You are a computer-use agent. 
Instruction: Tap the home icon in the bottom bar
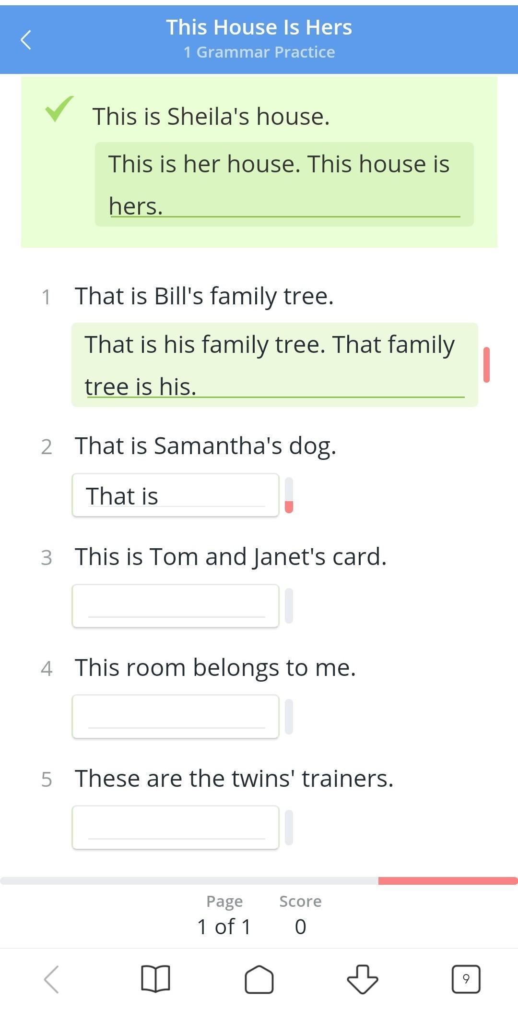259,979
